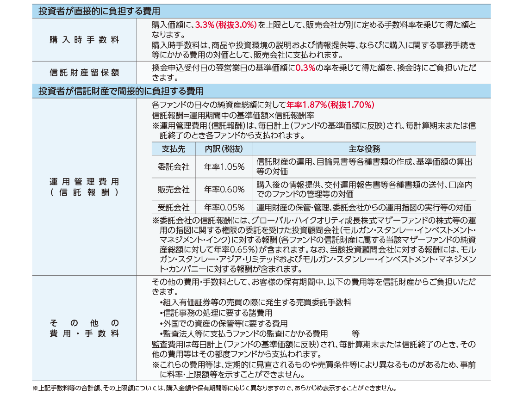Click the 内訳(税抜) column header
This screenshot has height=401, width=523.
point(224,148)
